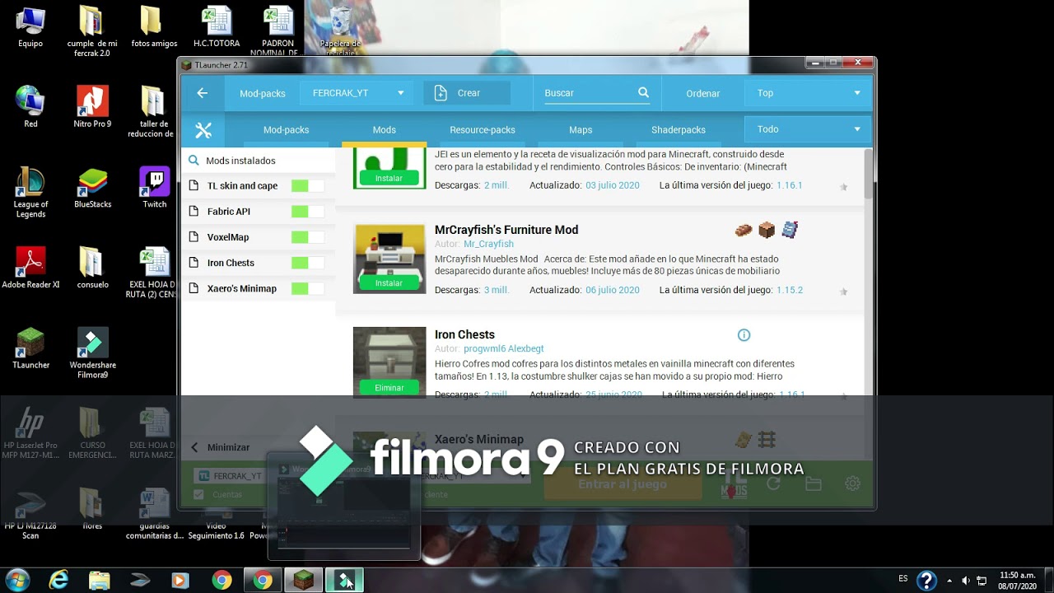The image size is (1054, 593).
Task: Toggle the TL skin and cape mod switch
Action: tap(307, 186)
